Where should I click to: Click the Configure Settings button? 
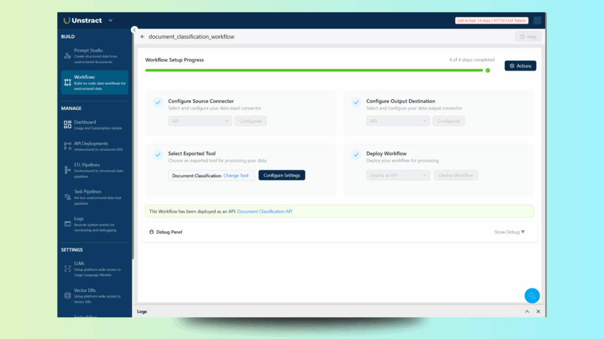click(282, 175)
